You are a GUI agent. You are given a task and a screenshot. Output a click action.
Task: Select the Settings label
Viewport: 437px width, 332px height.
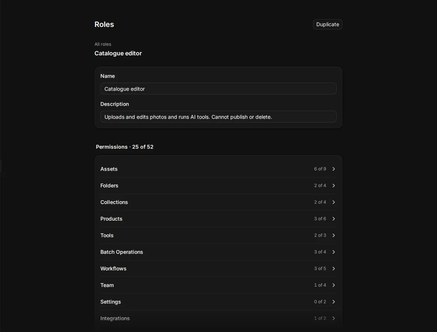pos(110,302)
